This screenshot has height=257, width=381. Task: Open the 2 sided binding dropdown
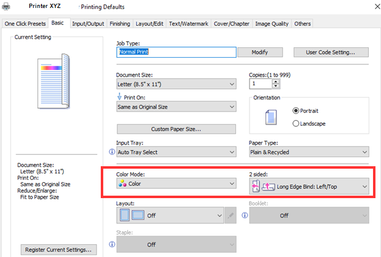click(x=309, y=186)
